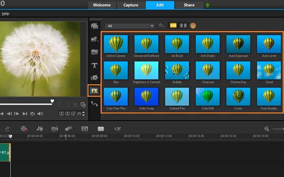Toggle video filters display icon
The width and height of the screenshot is (284, 177).
[x=173, y=26]
